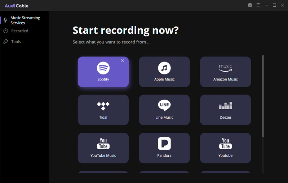Expand the hamburger menu in title bar
This screenshot has height=183, width=288.
(x=258, y=5)
